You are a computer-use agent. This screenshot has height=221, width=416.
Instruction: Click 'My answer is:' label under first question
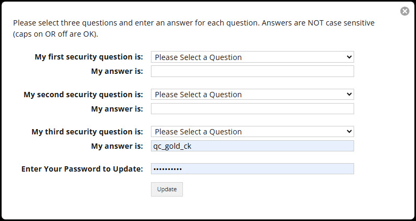point(117,71)
